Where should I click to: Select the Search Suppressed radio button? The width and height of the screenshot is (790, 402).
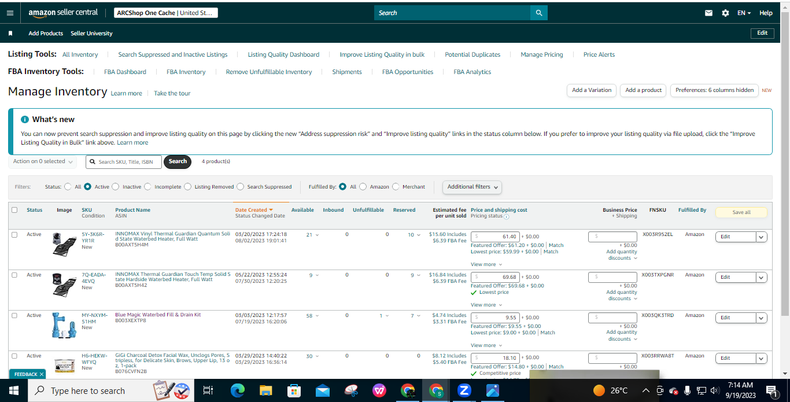[241, 187]
